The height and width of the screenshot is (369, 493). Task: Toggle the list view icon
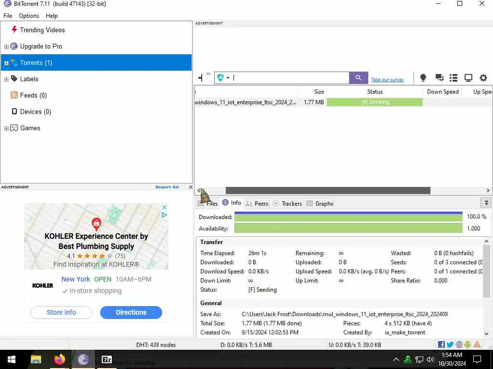(454, 77)
